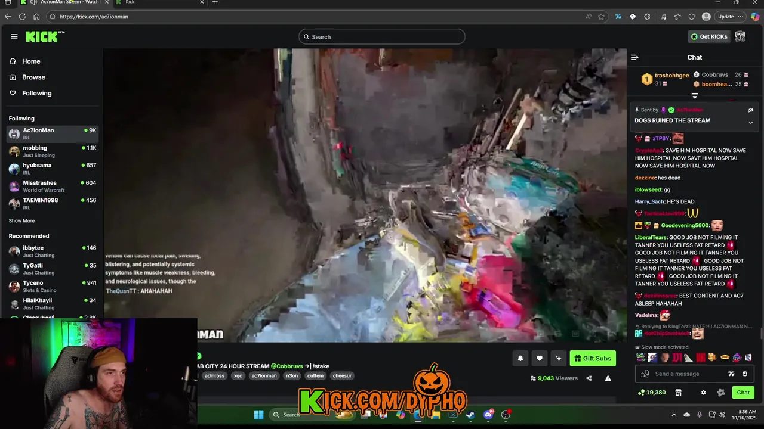Image resolution: width=764 pixels, height=429 pixels.
Task: Open the Copilot icon in the browser
Action: point(755,17)
